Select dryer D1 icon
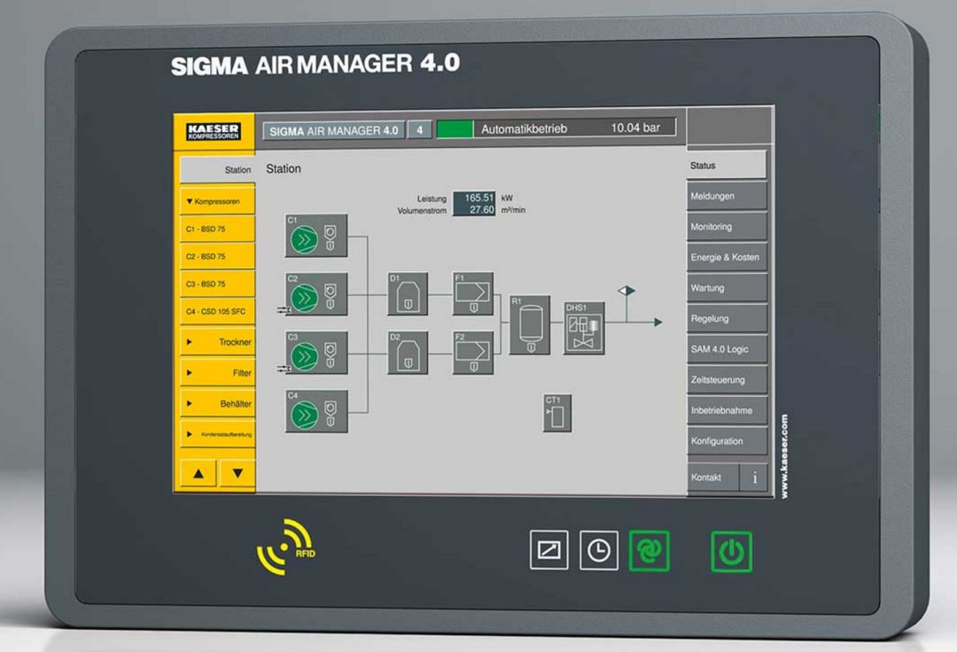 pyautogui.click(x=408, y=294)
